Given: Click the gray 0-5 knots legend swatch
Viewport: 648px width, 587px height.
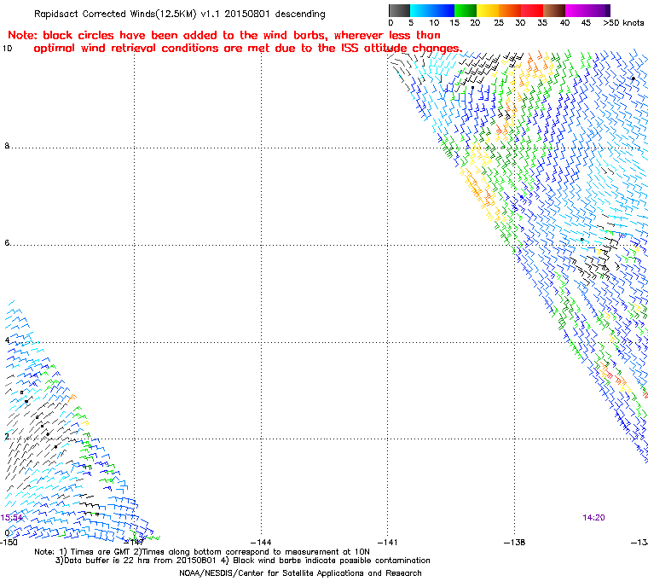Looking at the screenshot, I should [x=399, y=10].
